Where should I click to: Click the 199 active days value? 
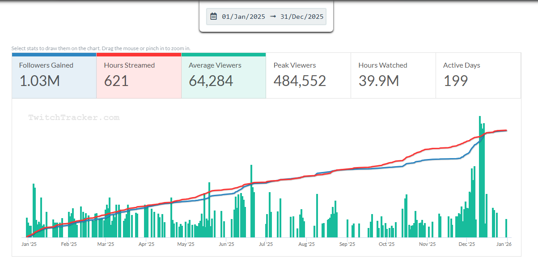pyautogui.click(x=455, y=81)
